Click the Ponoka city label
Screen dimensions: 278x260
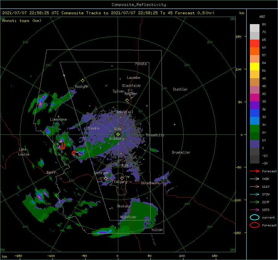pyautogui.click(x=141, y=64)
